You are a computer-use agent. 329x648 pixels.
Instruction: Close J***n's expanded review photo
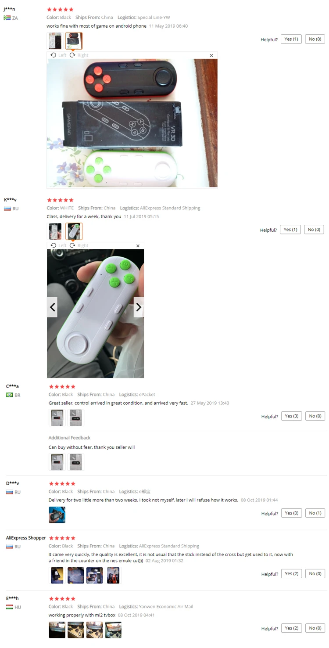click(x=211, y=56)
